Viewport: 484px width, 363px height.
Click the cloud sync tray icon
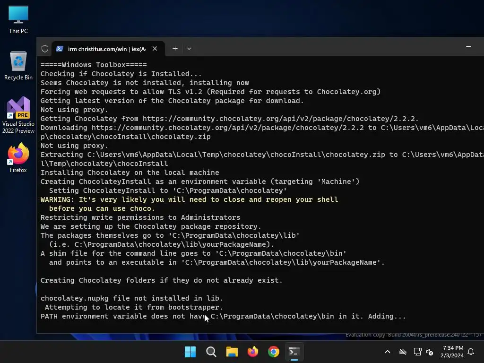click(x=403, y=352)
